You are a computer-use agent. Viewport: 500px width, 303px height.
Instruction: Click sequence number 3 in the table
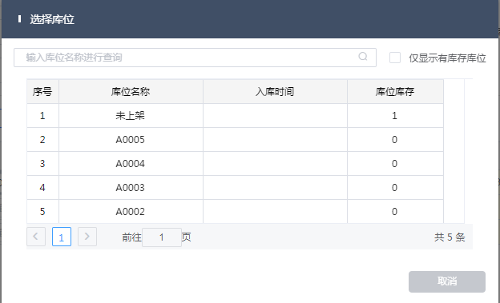point(42,164)
